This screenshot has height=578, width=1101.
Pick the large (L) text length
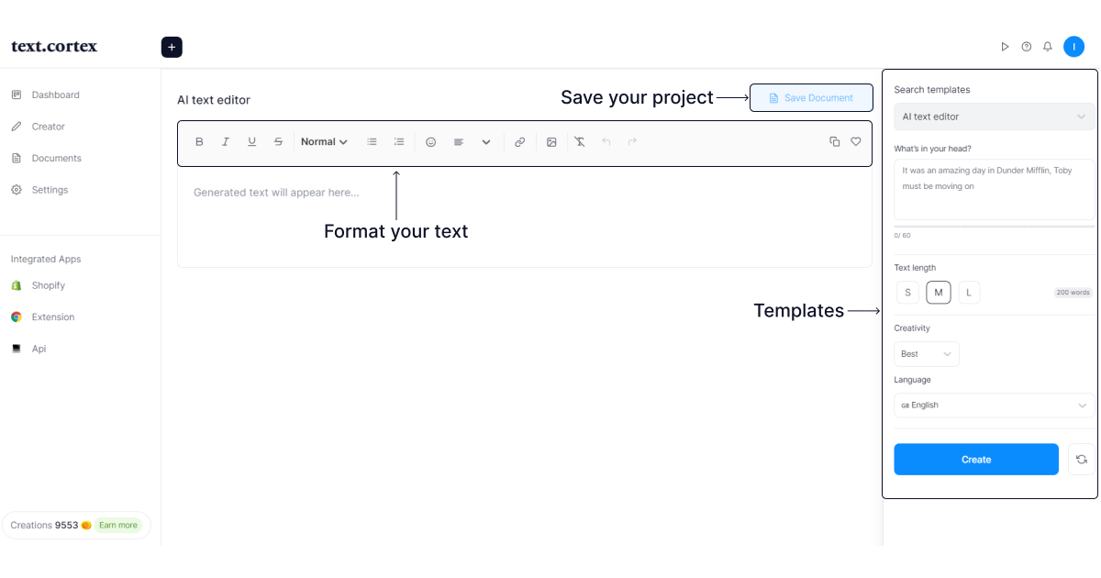click(969, 293)
